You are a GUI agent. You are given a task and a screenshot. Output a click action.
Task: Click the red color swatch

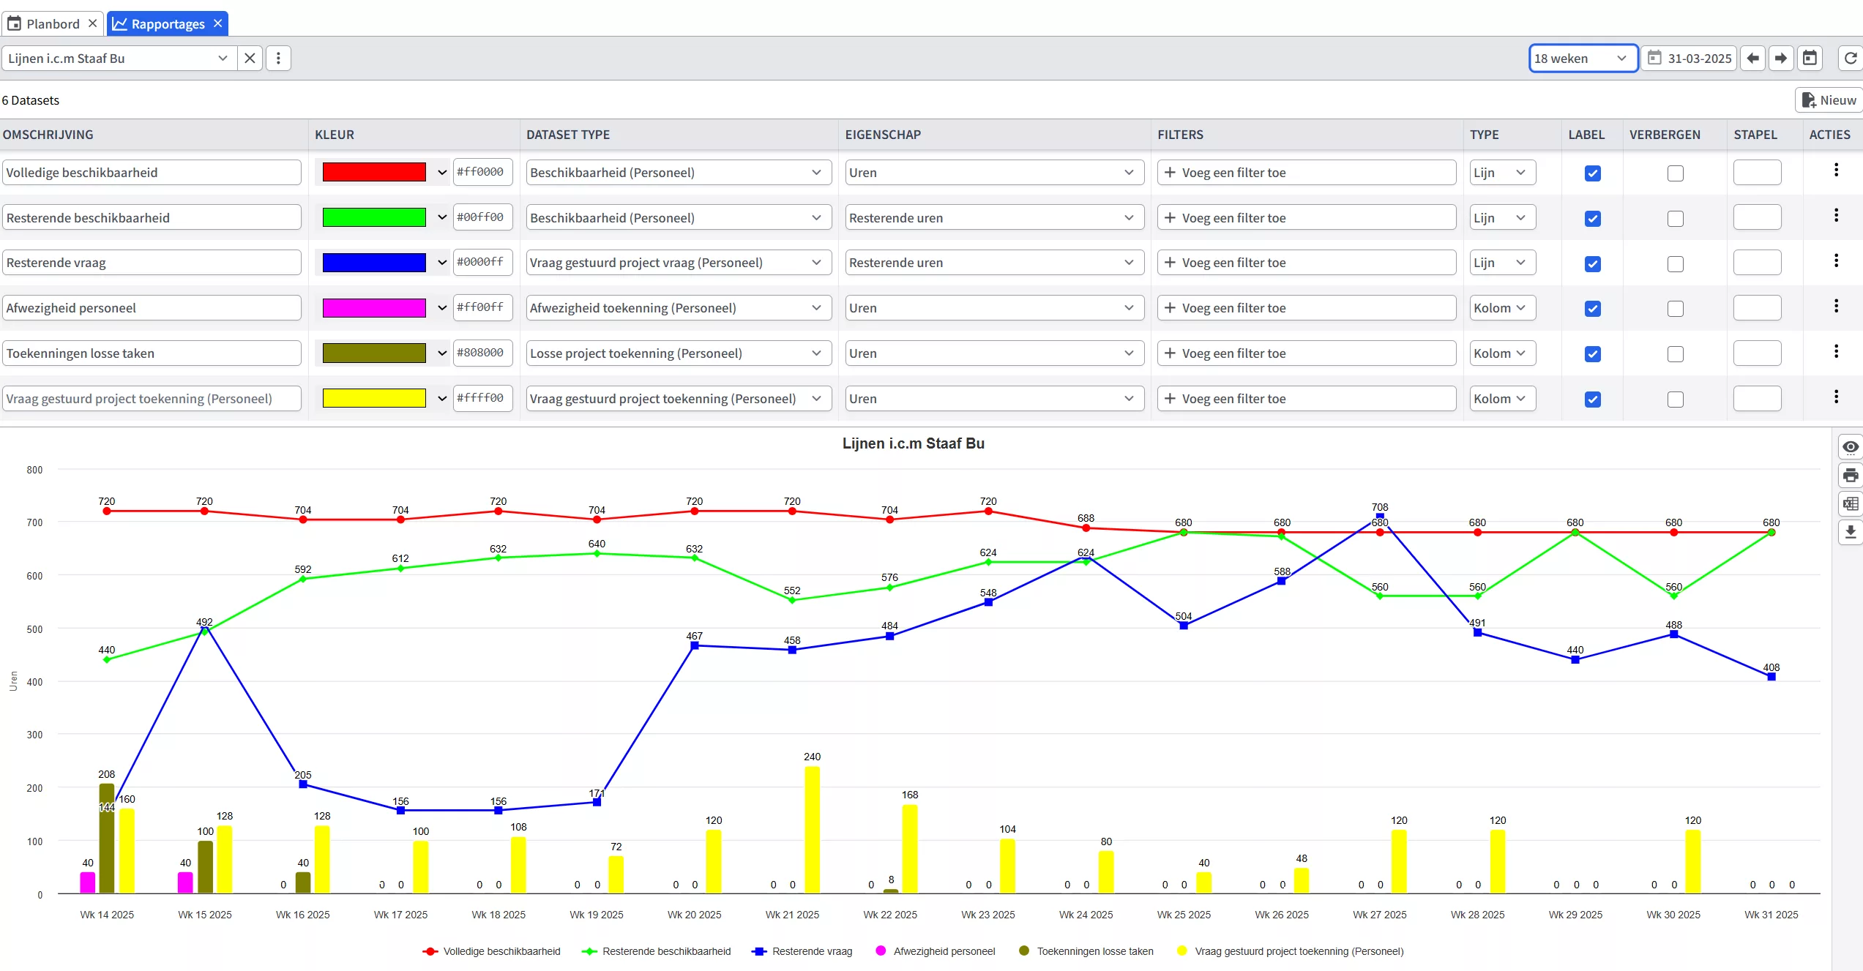pyautogui.click(x=374, y=173)
